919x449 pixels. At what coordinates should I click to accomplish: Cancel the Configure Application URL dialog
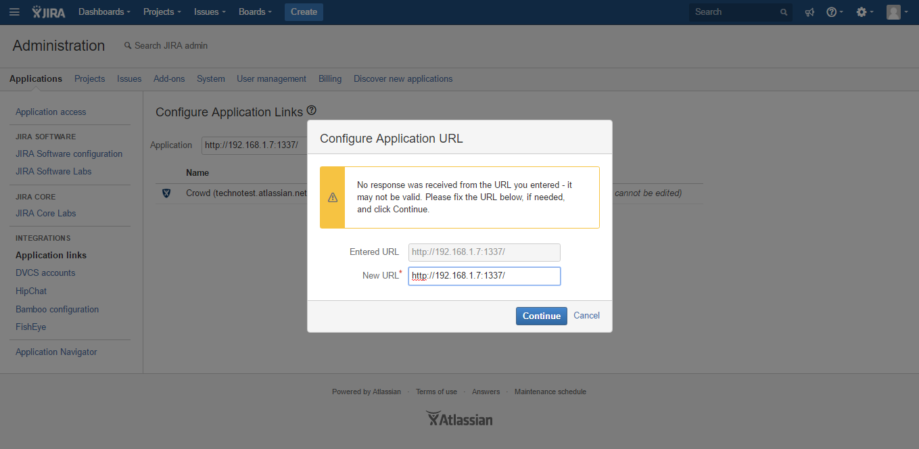click(586, 316)
